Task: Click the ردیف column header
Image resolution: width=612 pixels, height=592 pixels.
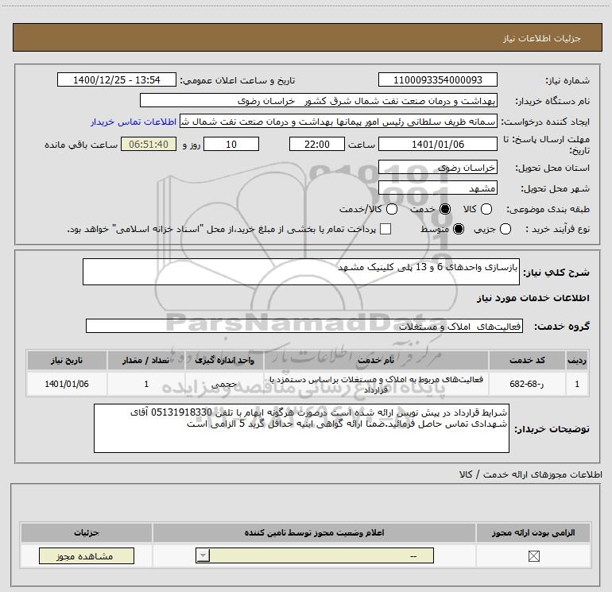Action: point(577,360)
